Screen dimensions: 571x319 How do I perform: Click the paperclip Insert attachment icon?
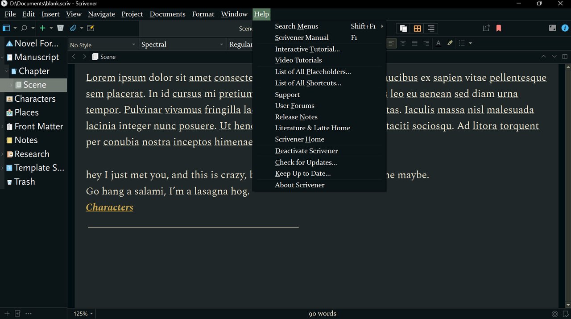coord(73,28)
